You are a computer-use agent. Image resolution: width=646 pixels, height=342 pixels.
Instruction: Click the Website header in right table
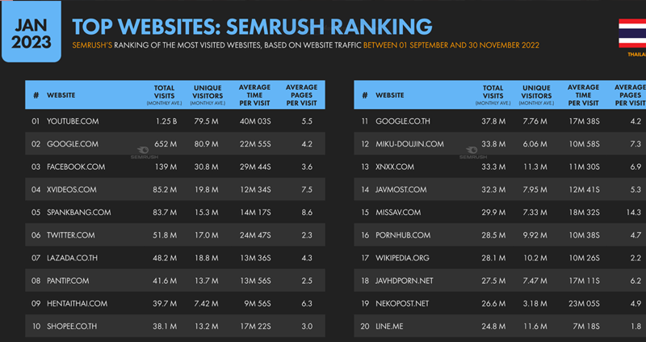click(x=390, y=95)
